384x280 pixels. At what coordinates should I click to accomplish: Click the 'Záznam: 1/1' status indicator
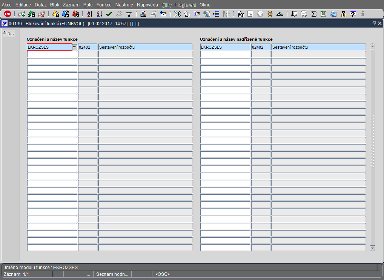point(16,274)
